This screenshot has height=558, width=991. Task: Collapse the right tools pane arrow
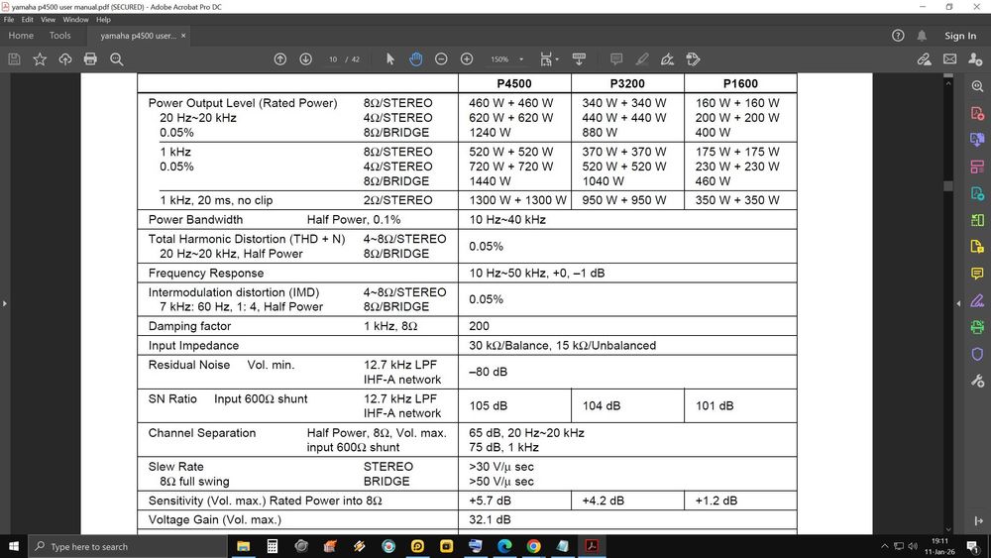click(x=958, y=303)
